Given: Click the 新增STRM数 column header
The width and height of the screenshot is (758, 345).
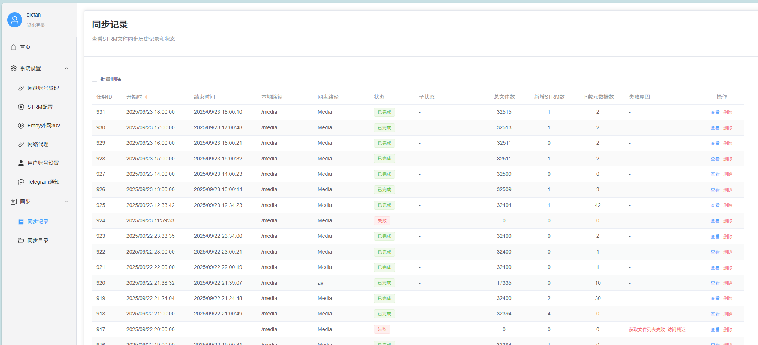Looking at the screenshot, I should (549, 97).
